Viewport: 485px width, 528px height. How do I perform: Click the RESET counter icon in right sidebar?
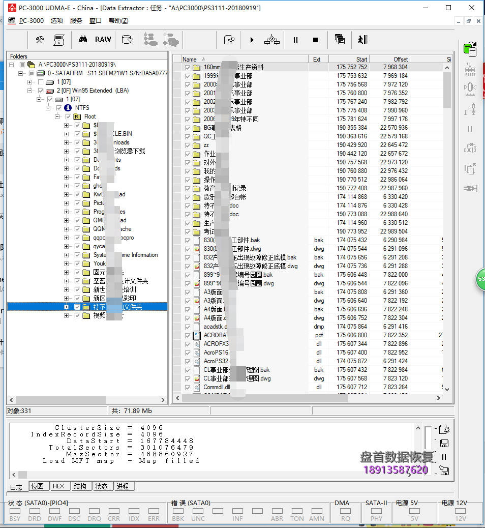[470, 70]
